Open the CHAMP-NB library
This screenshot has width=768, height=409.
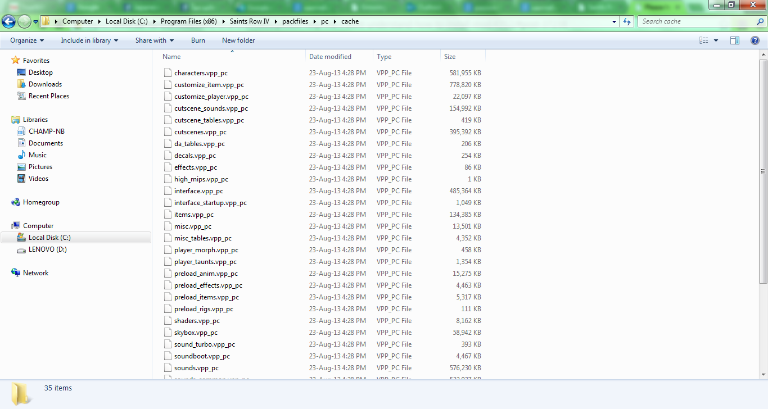tap(47, 131)
